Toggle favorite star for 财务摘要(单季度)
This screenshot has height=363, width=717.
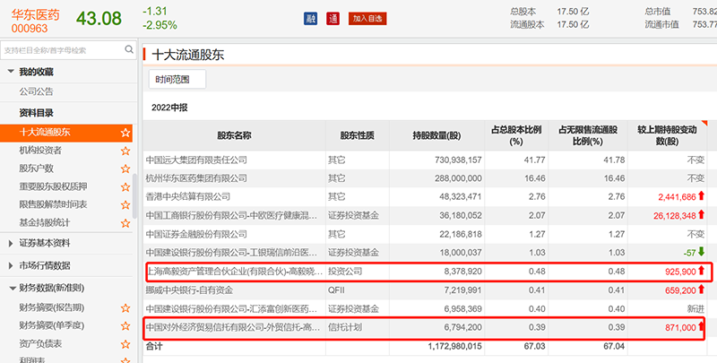coord(125,326)
